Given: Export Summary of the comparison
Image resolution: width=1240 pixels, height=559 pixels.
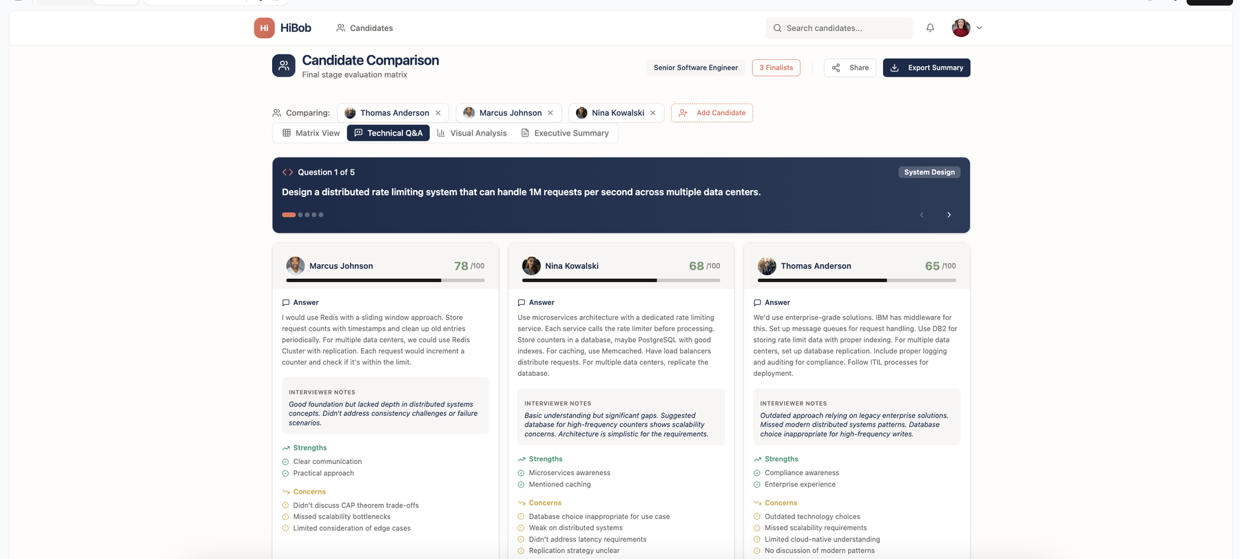Looking at the screenshot, I should pos(927,67).
